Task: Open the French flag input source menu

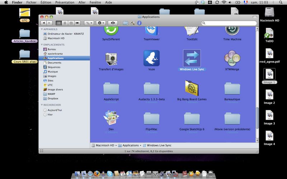Action: pos(246,3)
